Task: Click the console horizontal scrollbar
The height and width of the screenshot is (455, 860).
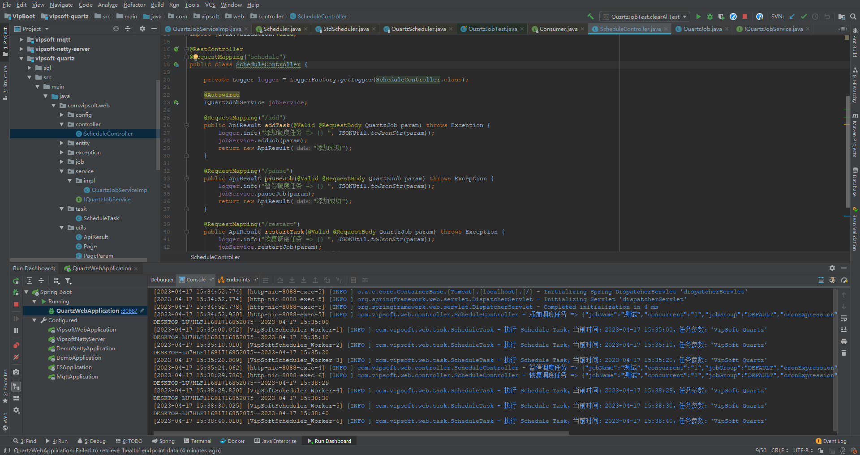Action: point(361,433)
